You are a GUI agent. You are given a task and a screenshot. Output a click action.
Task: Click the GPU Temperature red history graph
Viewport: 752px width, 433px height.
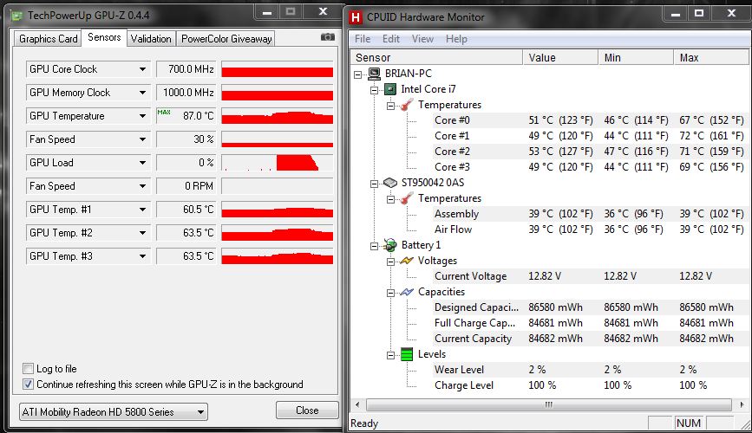(278, 116)
